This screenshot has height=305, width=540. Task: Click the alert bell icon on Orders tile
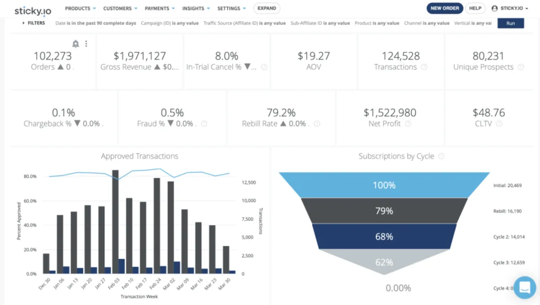click(x=76, y=44)
